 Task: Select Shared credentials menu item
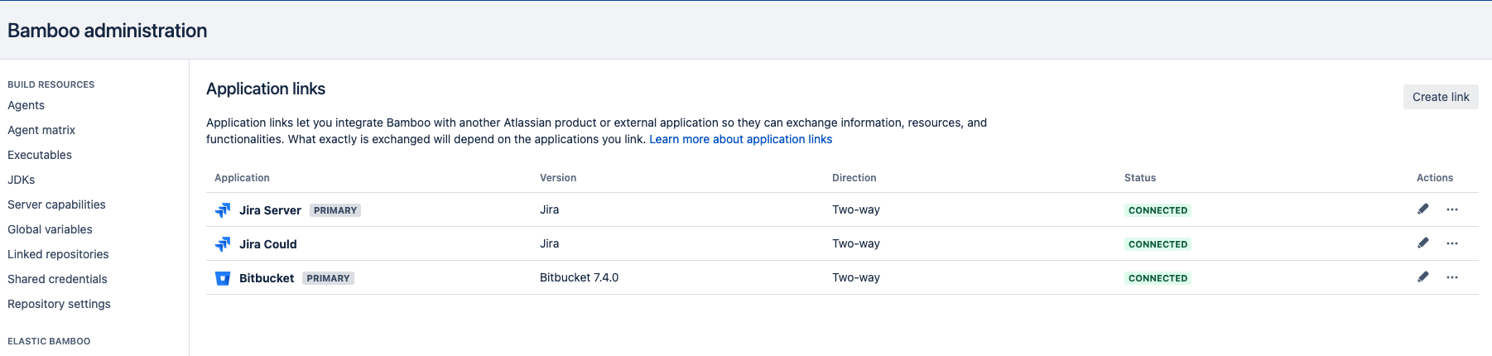[x=57, y=279]
